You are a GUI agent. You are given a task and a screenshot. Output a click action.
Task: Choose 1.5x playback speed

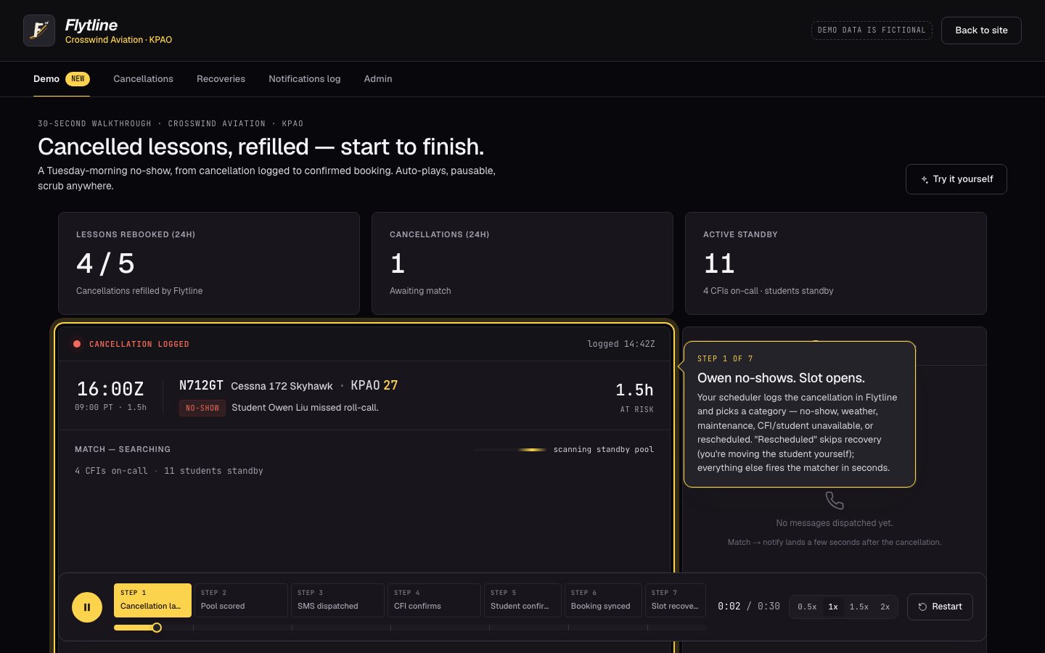859,607
